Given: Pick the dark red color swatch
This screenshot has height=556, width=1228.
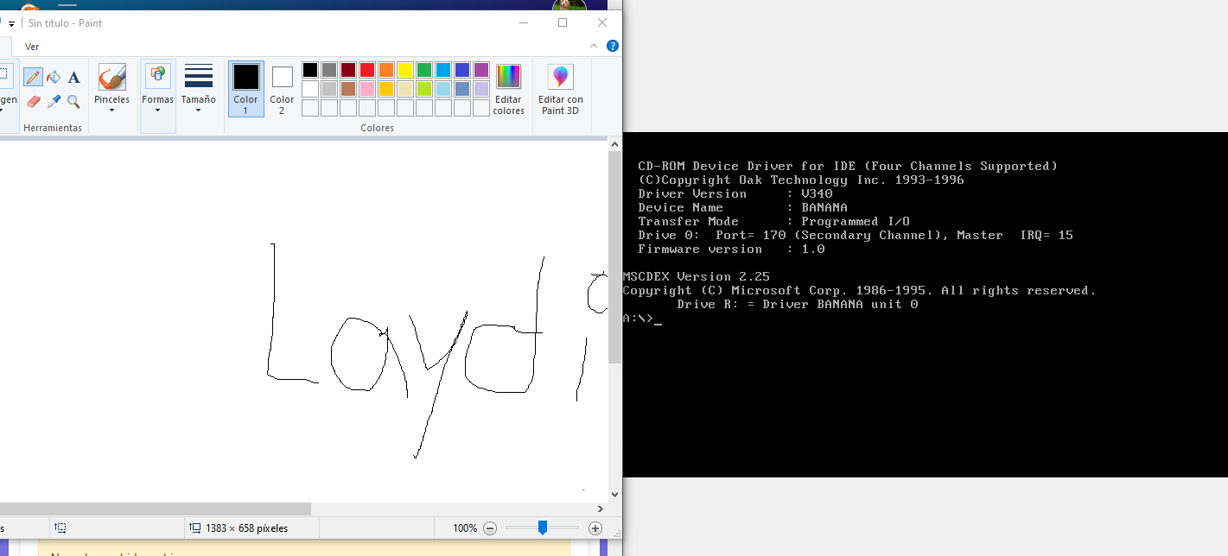Looking at the screenshot, I should (x=347, y=70).
